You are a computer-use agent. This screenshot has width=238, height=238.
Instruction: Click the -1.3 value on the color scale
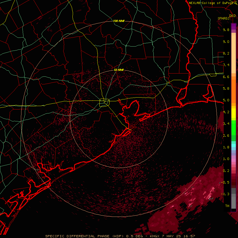[225, 194]
